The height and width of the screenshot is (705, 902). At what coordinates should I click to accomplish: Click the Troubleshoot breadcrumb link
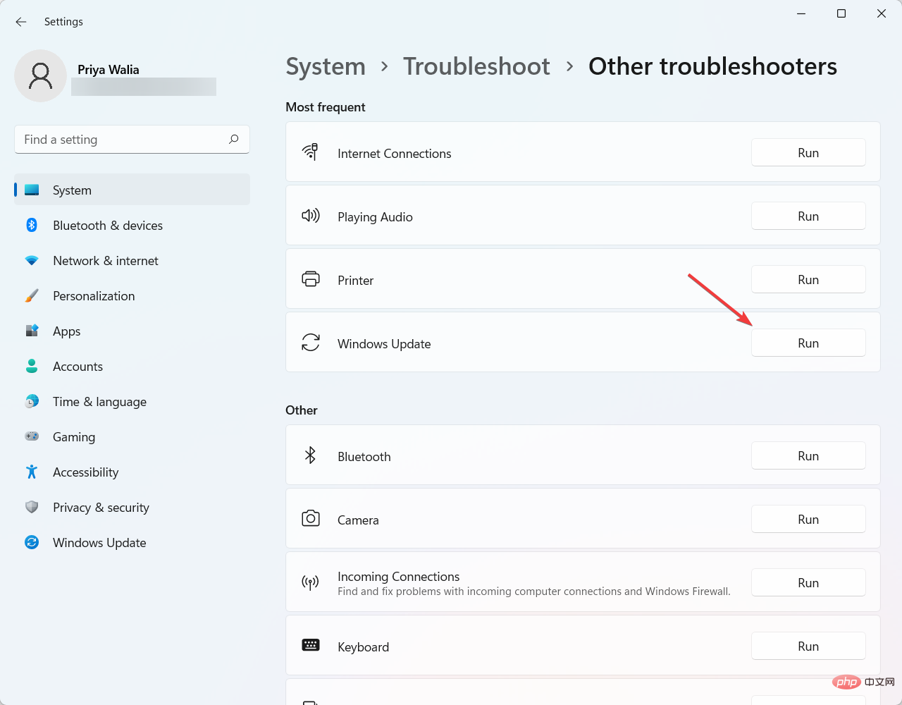click(x=476, y=66)
